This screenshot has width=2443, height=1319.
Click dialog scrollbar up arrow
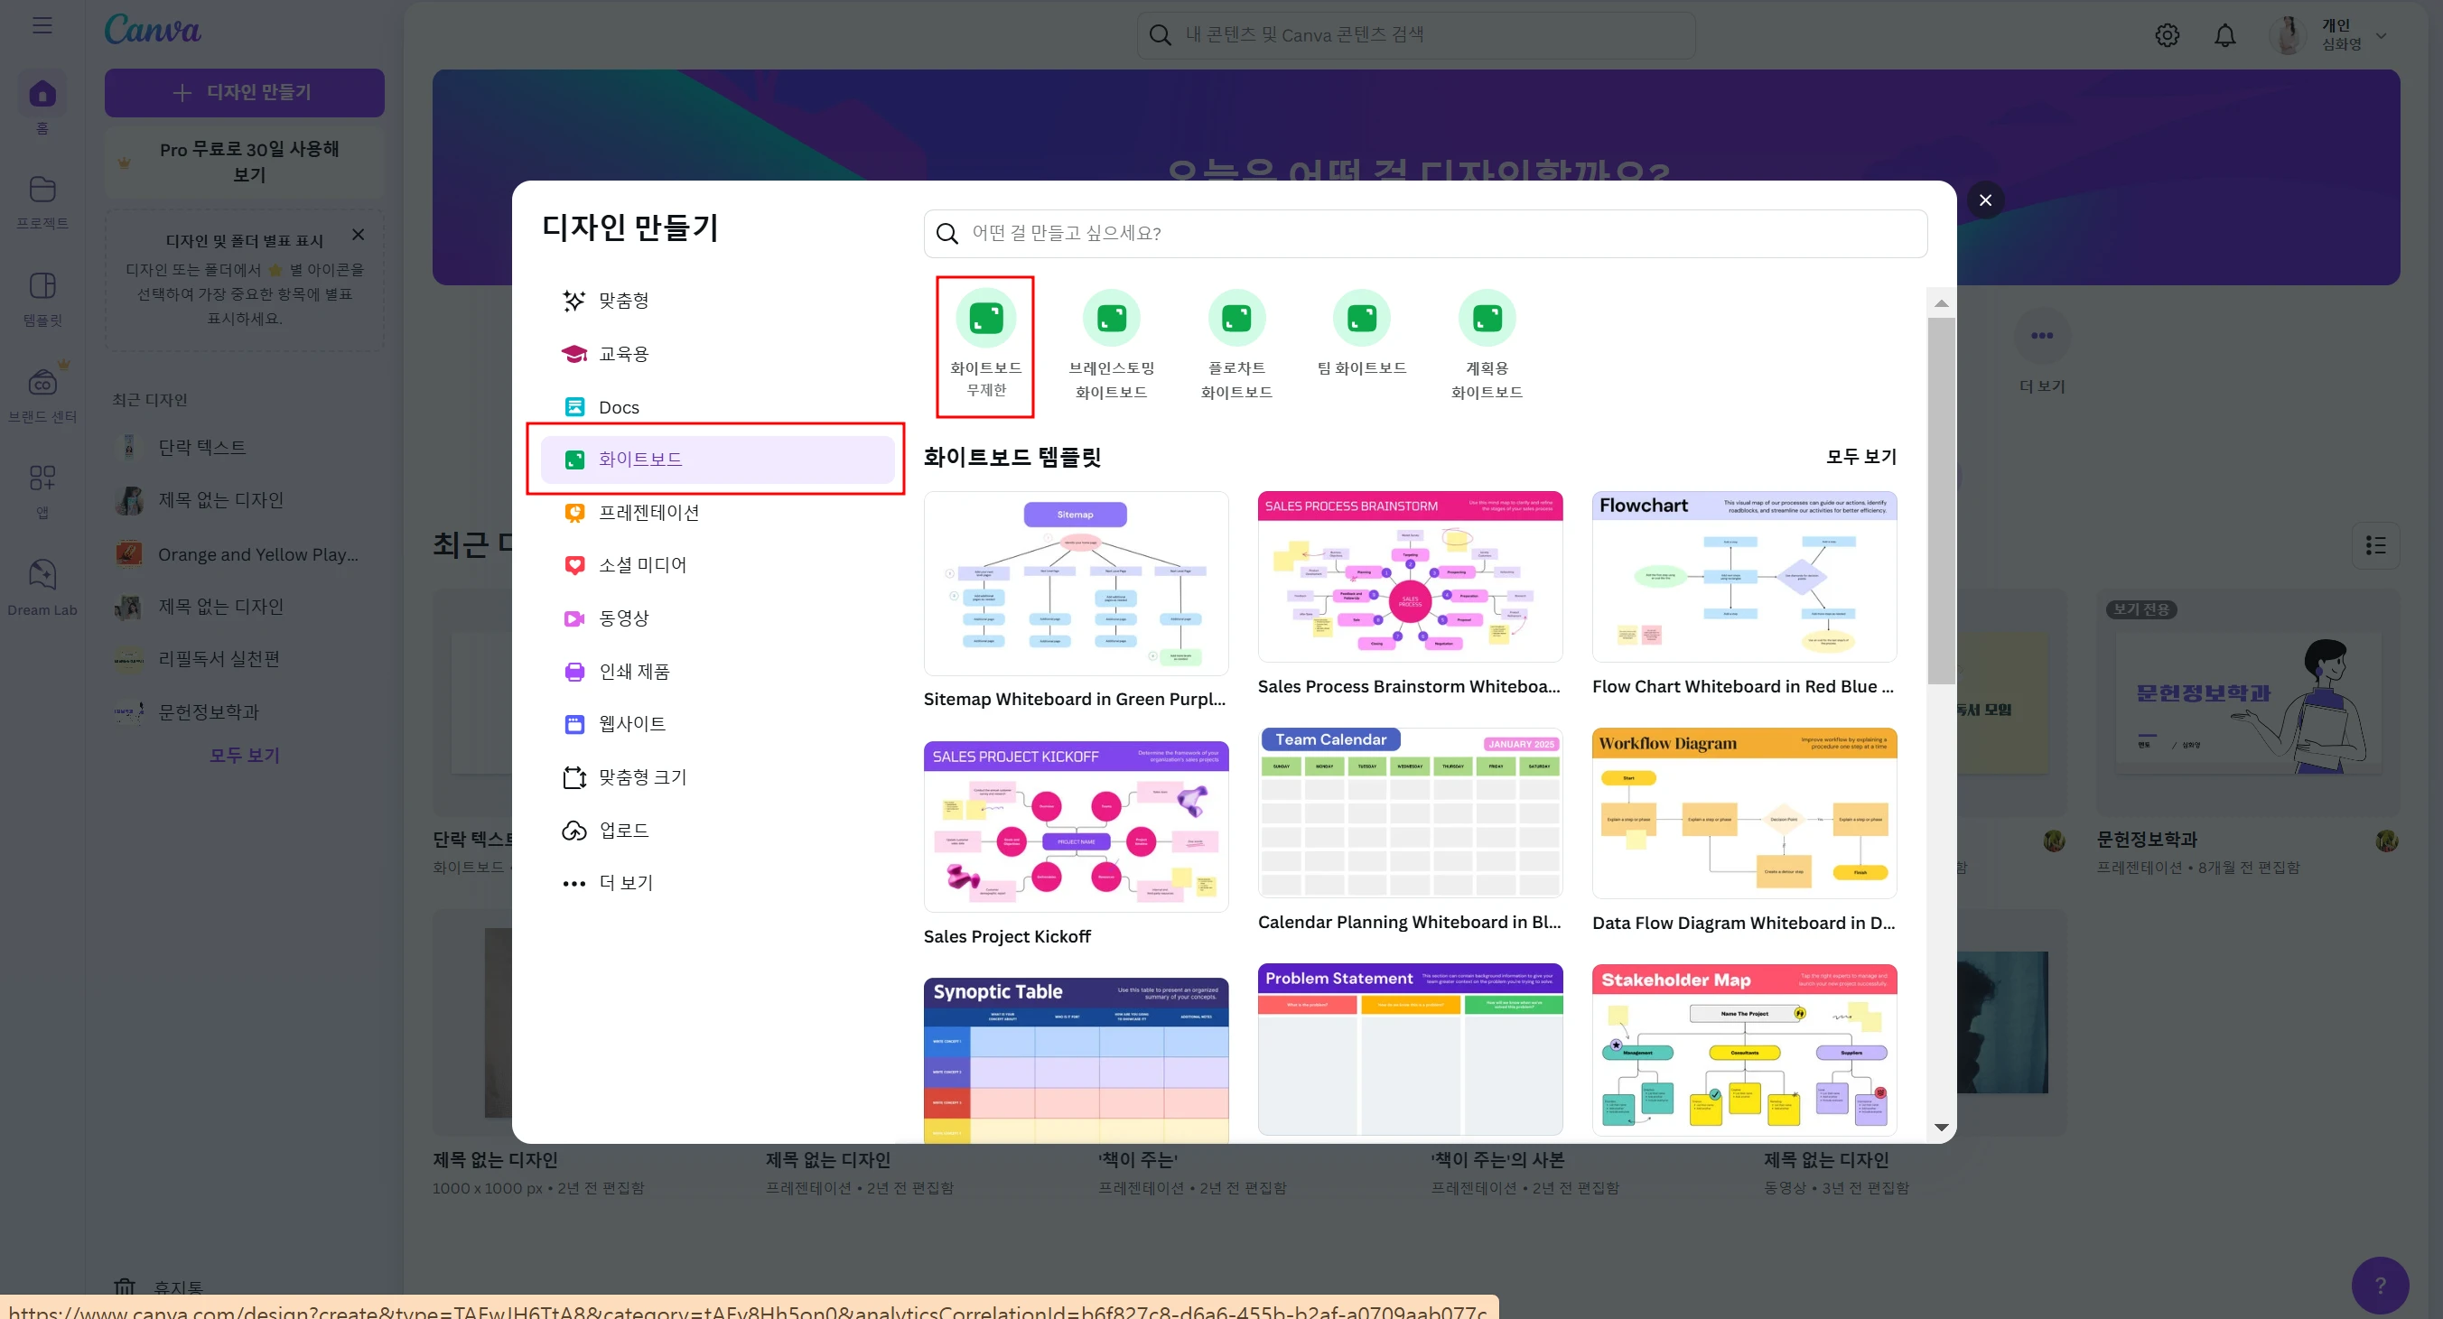pyautogui.click(x=1942, y=303)
